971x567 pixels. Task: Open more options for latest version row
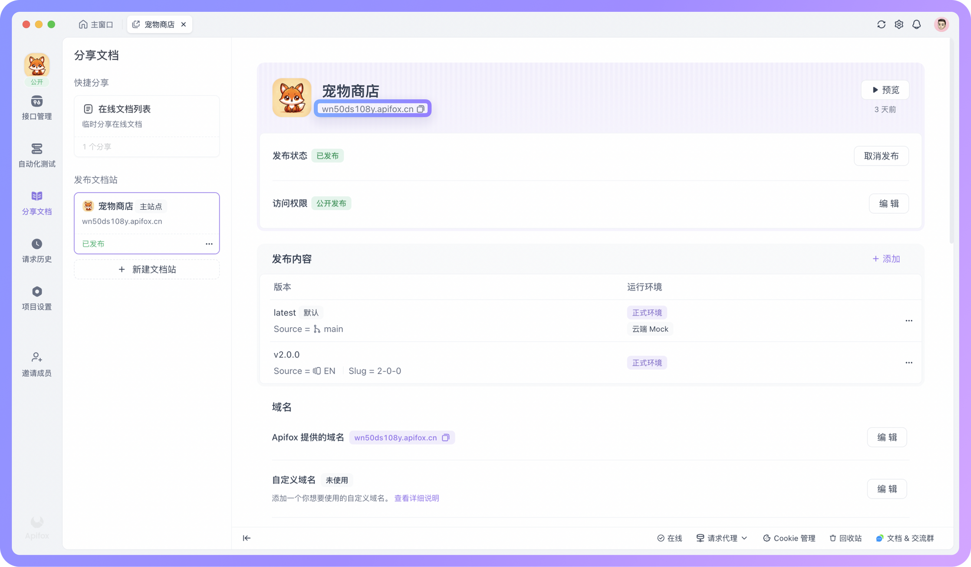point(909,321)
